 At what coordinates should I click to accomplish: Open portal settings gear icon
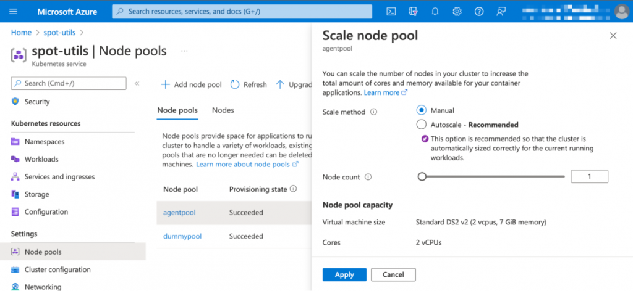pos(457,12)
